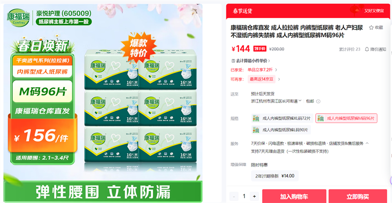The height and width of the screenshot is (203, 392).
Task: Select spec 成人内裤型纸尿裤M码96片
Action: click(x=346, y=118)
